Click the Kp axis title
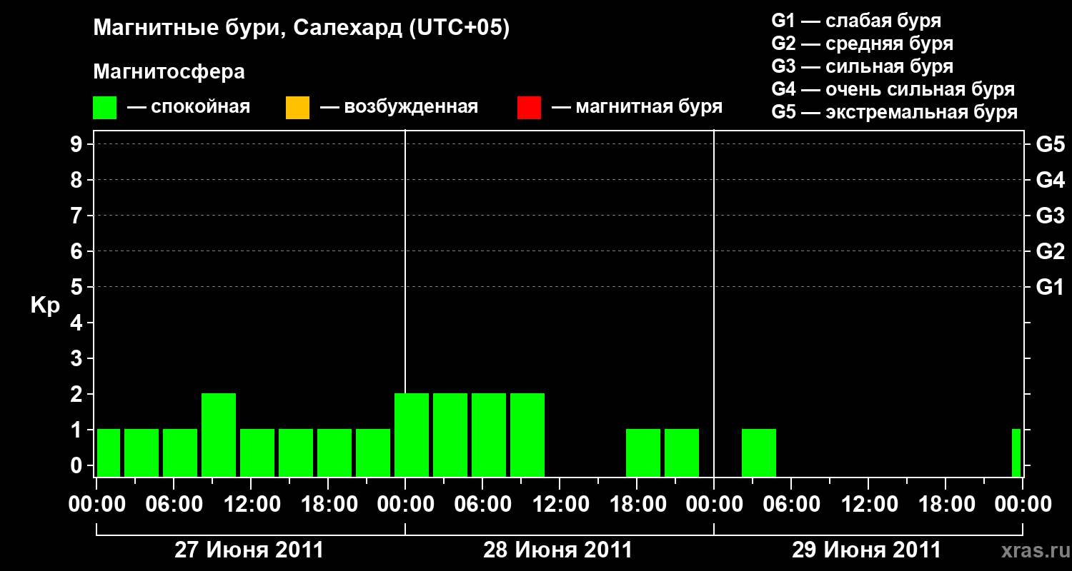Screen dimensions: 1072x571 (45, 306)
